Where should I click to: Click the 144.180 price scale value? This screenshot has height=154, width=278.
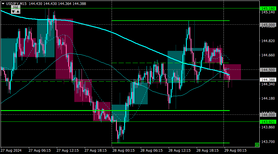point(268,99)
